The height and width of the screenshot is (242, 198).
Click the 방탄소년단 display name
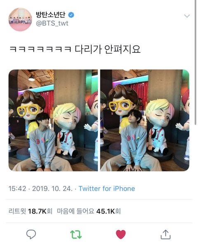51,15
